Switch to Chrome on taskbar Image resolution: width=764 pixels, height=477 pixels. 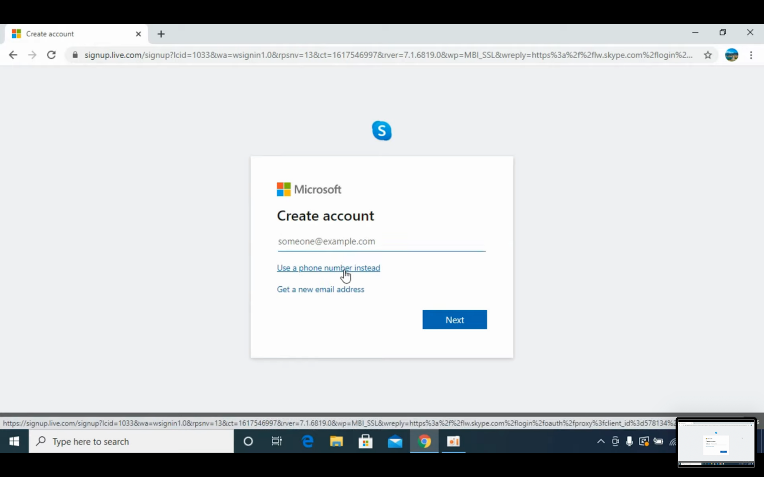coord(424,441)
